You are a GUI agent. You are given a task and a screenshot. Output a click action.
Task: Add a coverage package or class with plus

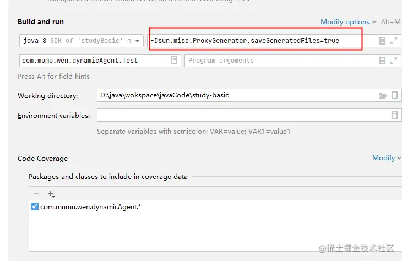point(51,194)
